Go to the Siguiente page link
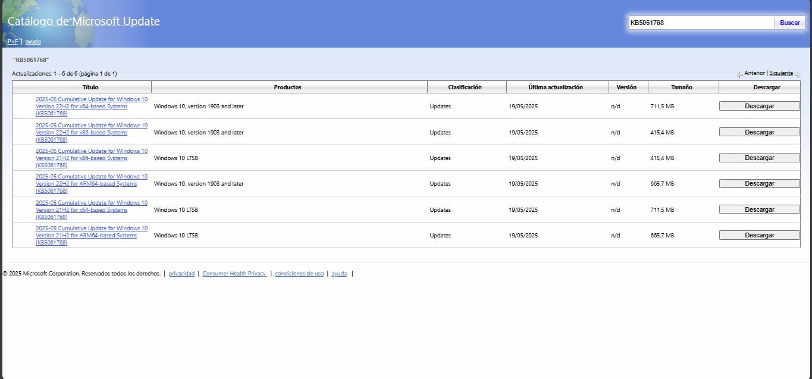 point(781,73)
